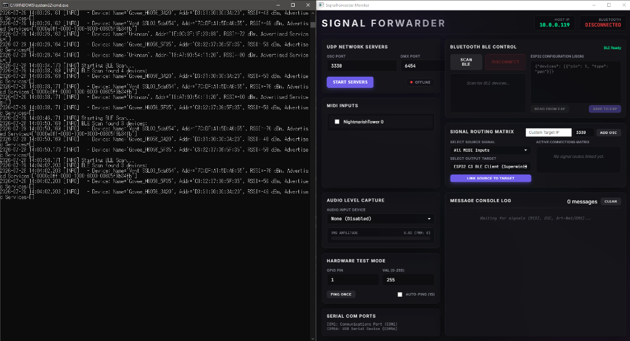Toggle the NightmarishTower 0 MIDI input checkbox
Image resolution: width=630 pixels, height=341 pixels.
click(x=337, y=122)
